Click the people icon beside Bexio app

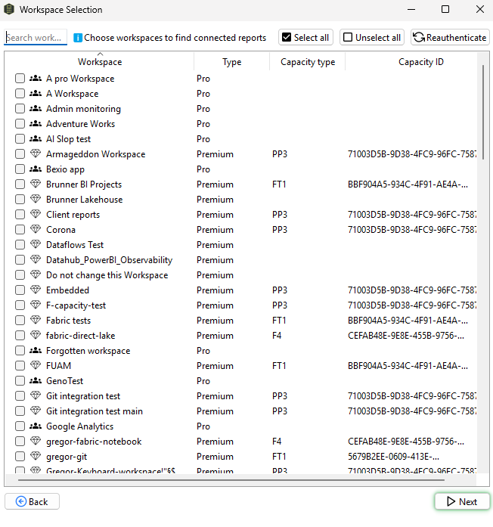[x=36, y=169]
